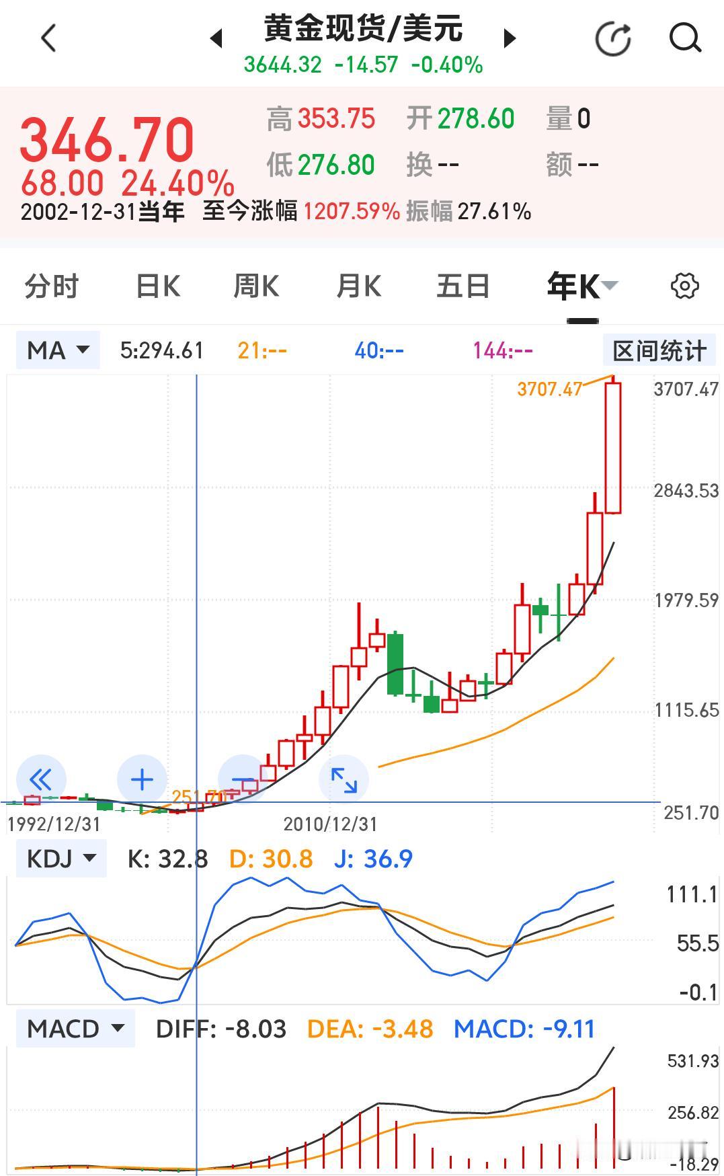Tap the 量 0 volume value
This screenshot has height=1176, width=724.
[x=568, y=119]
